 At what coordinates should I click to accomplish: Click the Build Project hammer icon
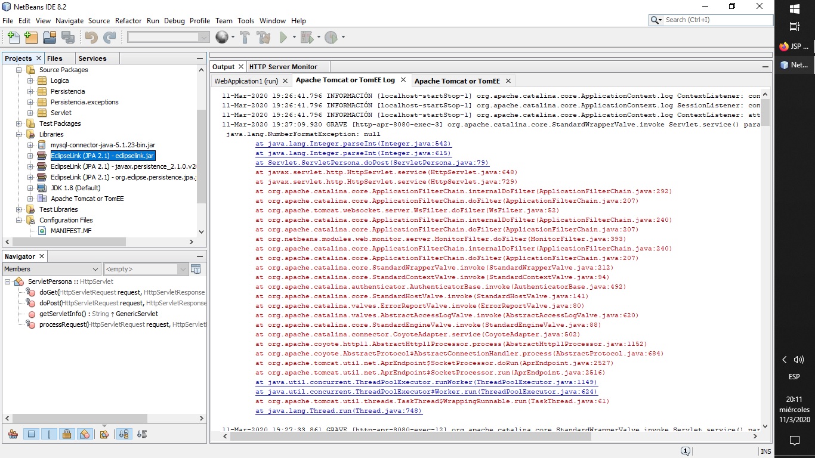coord(245,37)
